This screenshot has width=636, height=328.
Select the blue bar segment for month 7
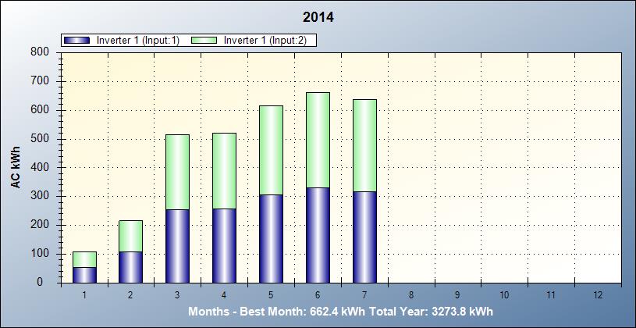(364, 237)
